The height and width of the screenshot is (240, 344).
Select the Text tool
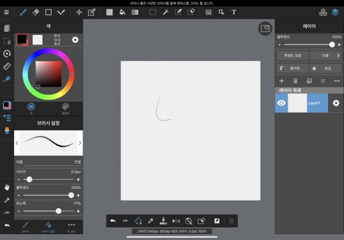pyautogui.click(x=234, y=12)
